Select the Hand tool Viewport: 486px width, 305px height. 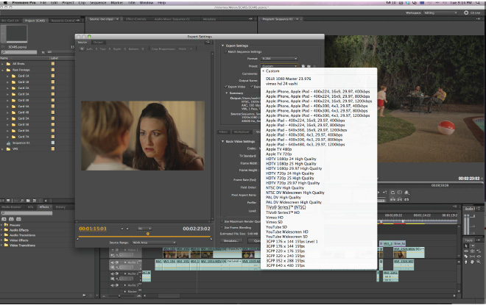(x=472, y=262)
